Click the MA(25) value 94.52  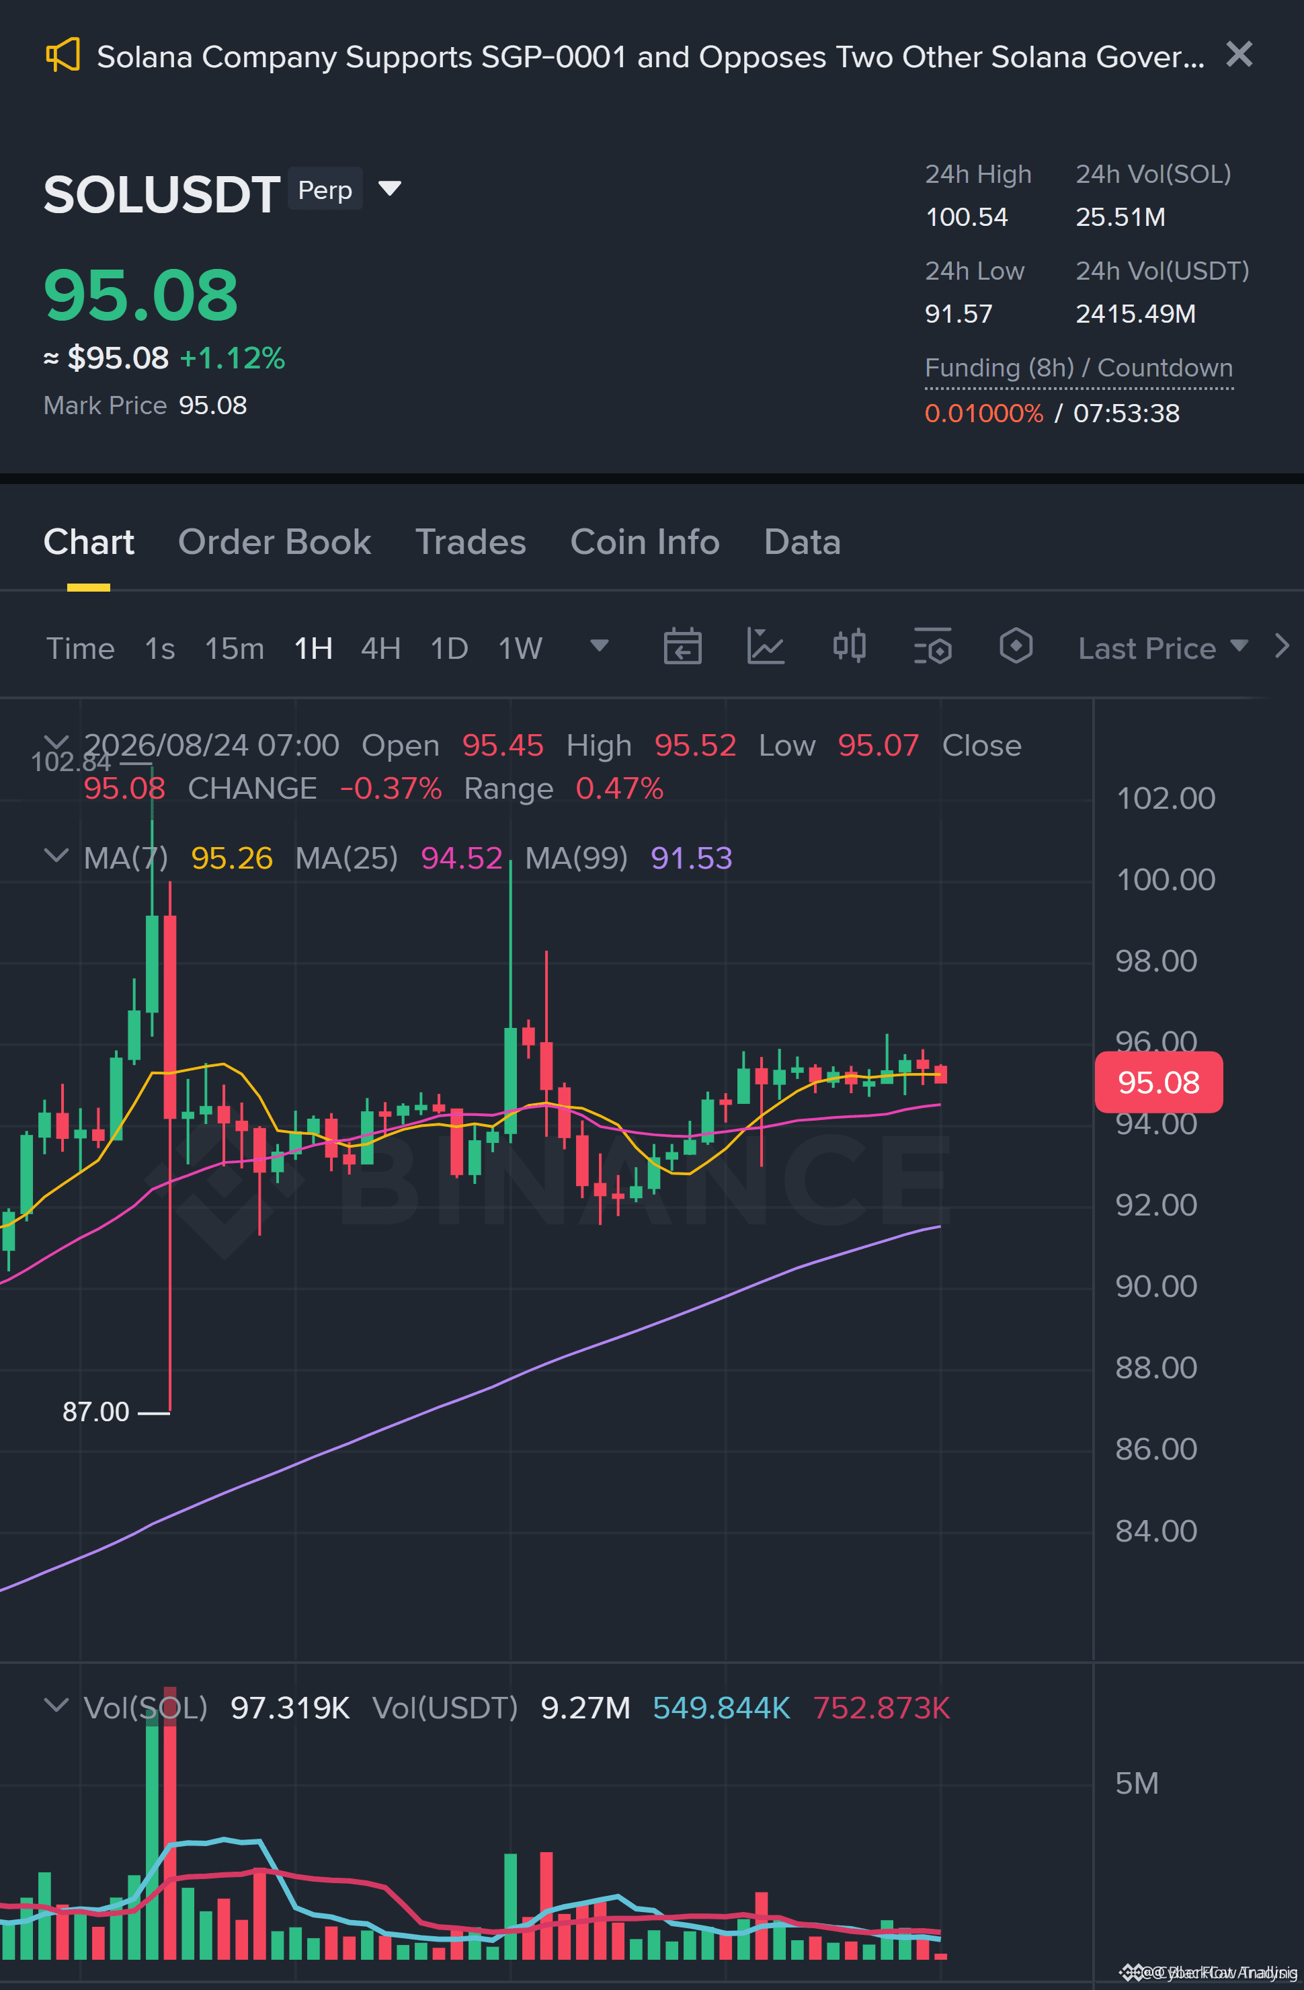click(x=461, y=858)
